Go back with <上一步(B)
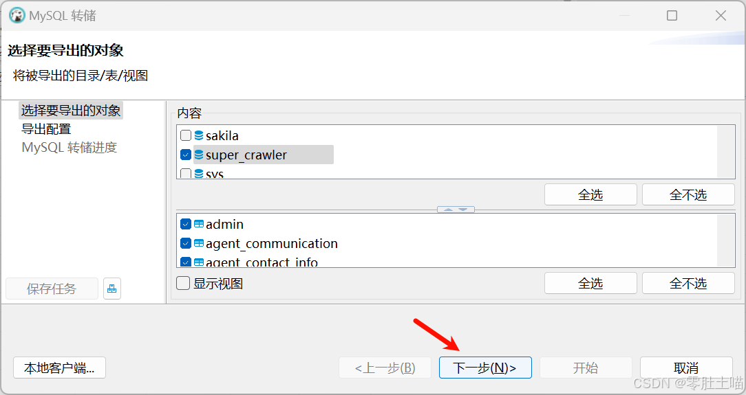This screenshot has width=746, height=395. coord(385,368)
